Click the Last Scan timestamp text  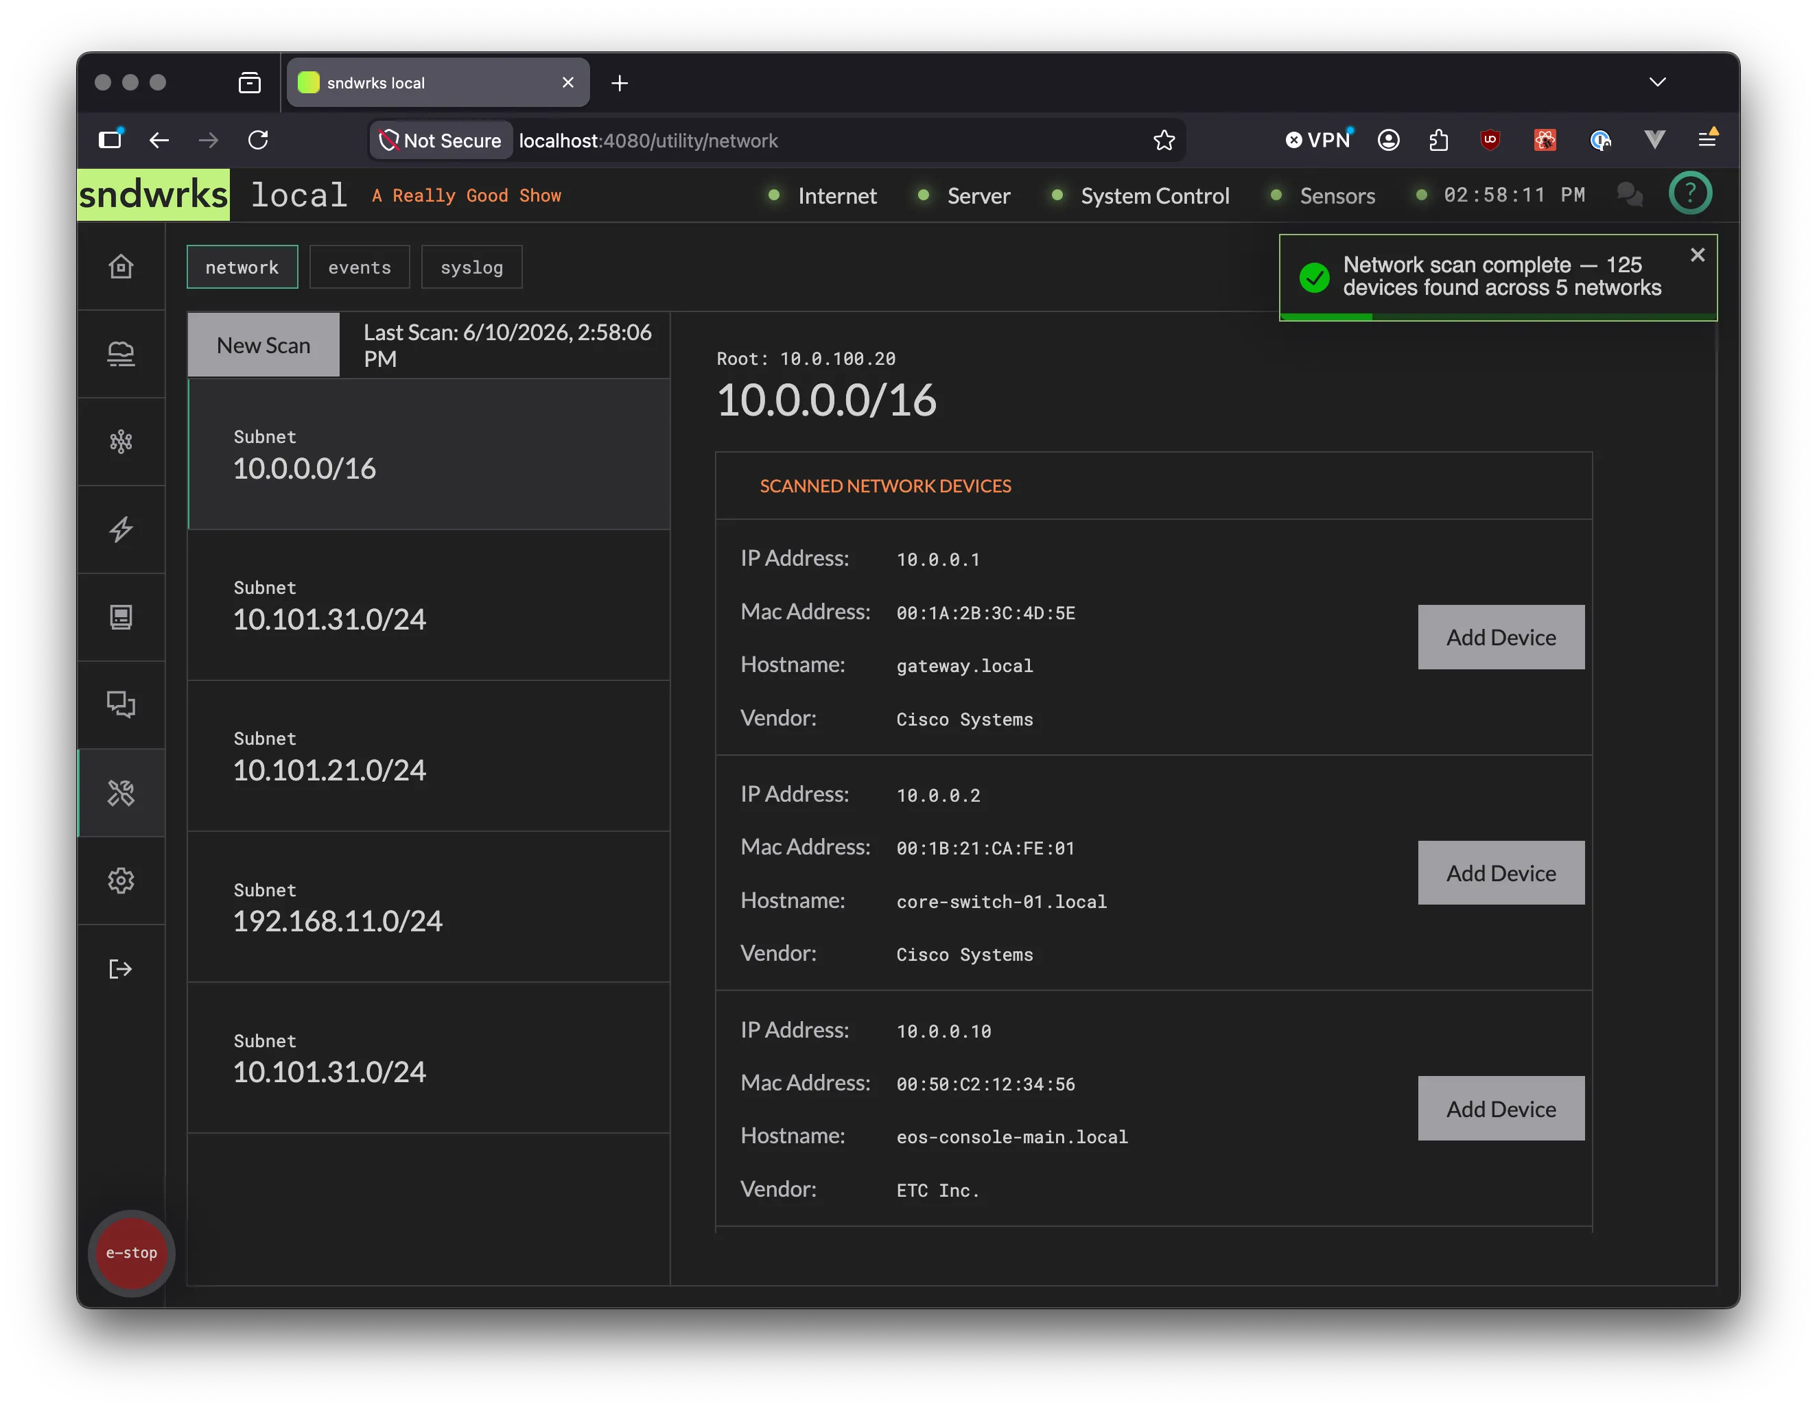[x=508, y=345]
